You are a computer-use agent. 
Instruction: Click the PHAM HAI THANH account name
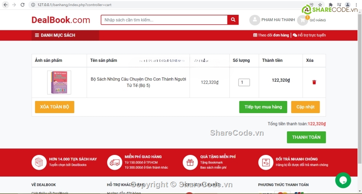coord(278,20)
